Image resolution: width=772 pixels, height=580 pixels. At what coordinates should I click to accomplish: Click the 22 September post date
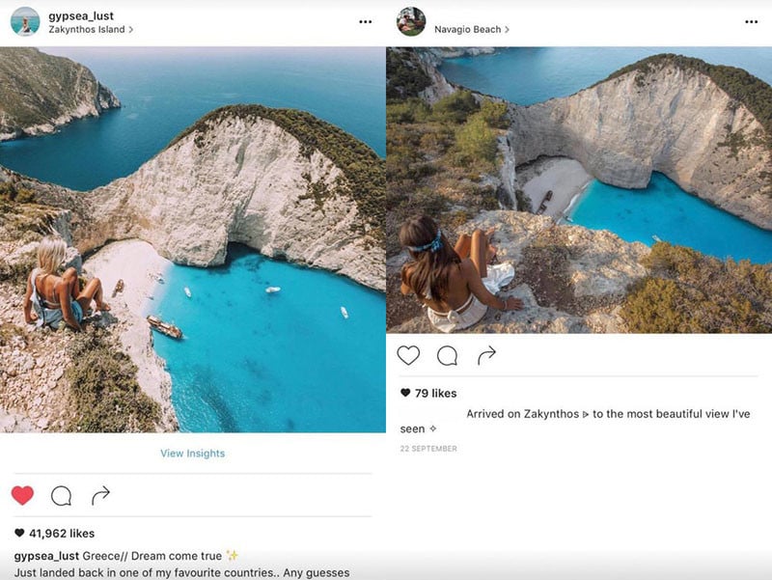pyautogui.click(x=428, y=449)
